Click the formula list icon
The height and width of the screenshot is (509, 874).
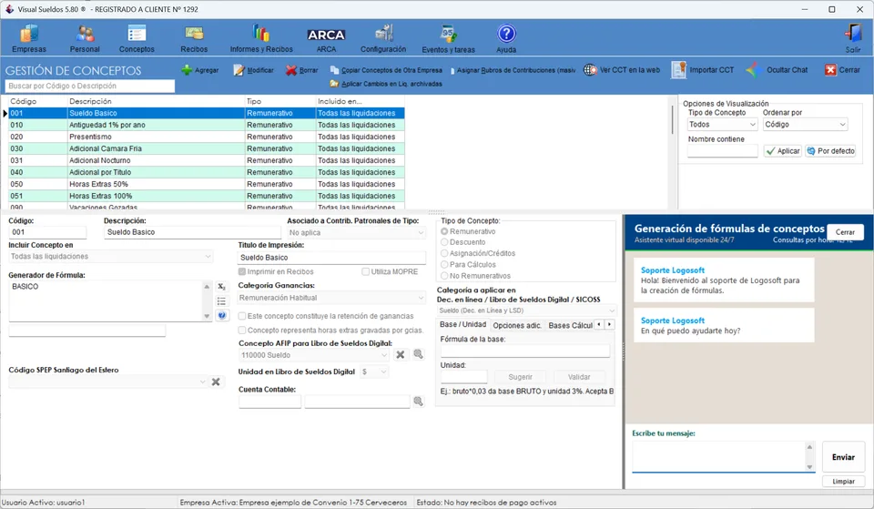point(222,301)
